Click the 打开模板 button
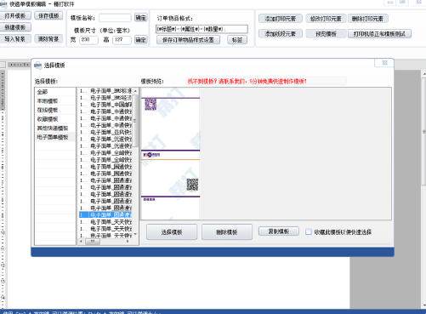Screen dimensions: 426x314 click(15, 16)
